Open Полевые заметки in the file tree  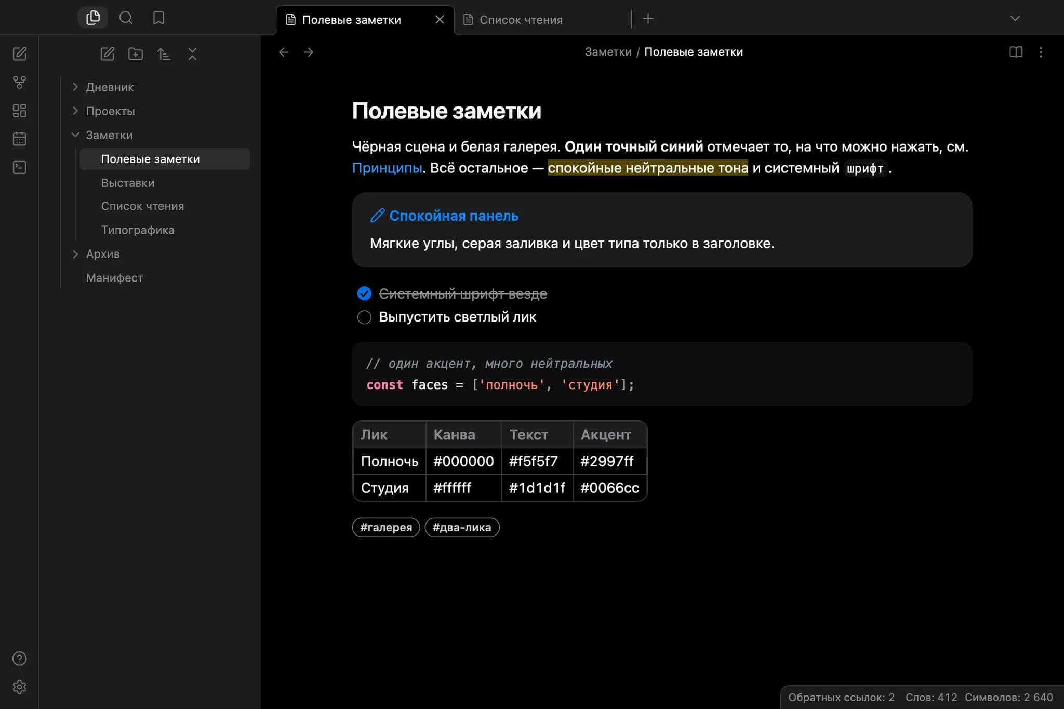click(165, 159)
